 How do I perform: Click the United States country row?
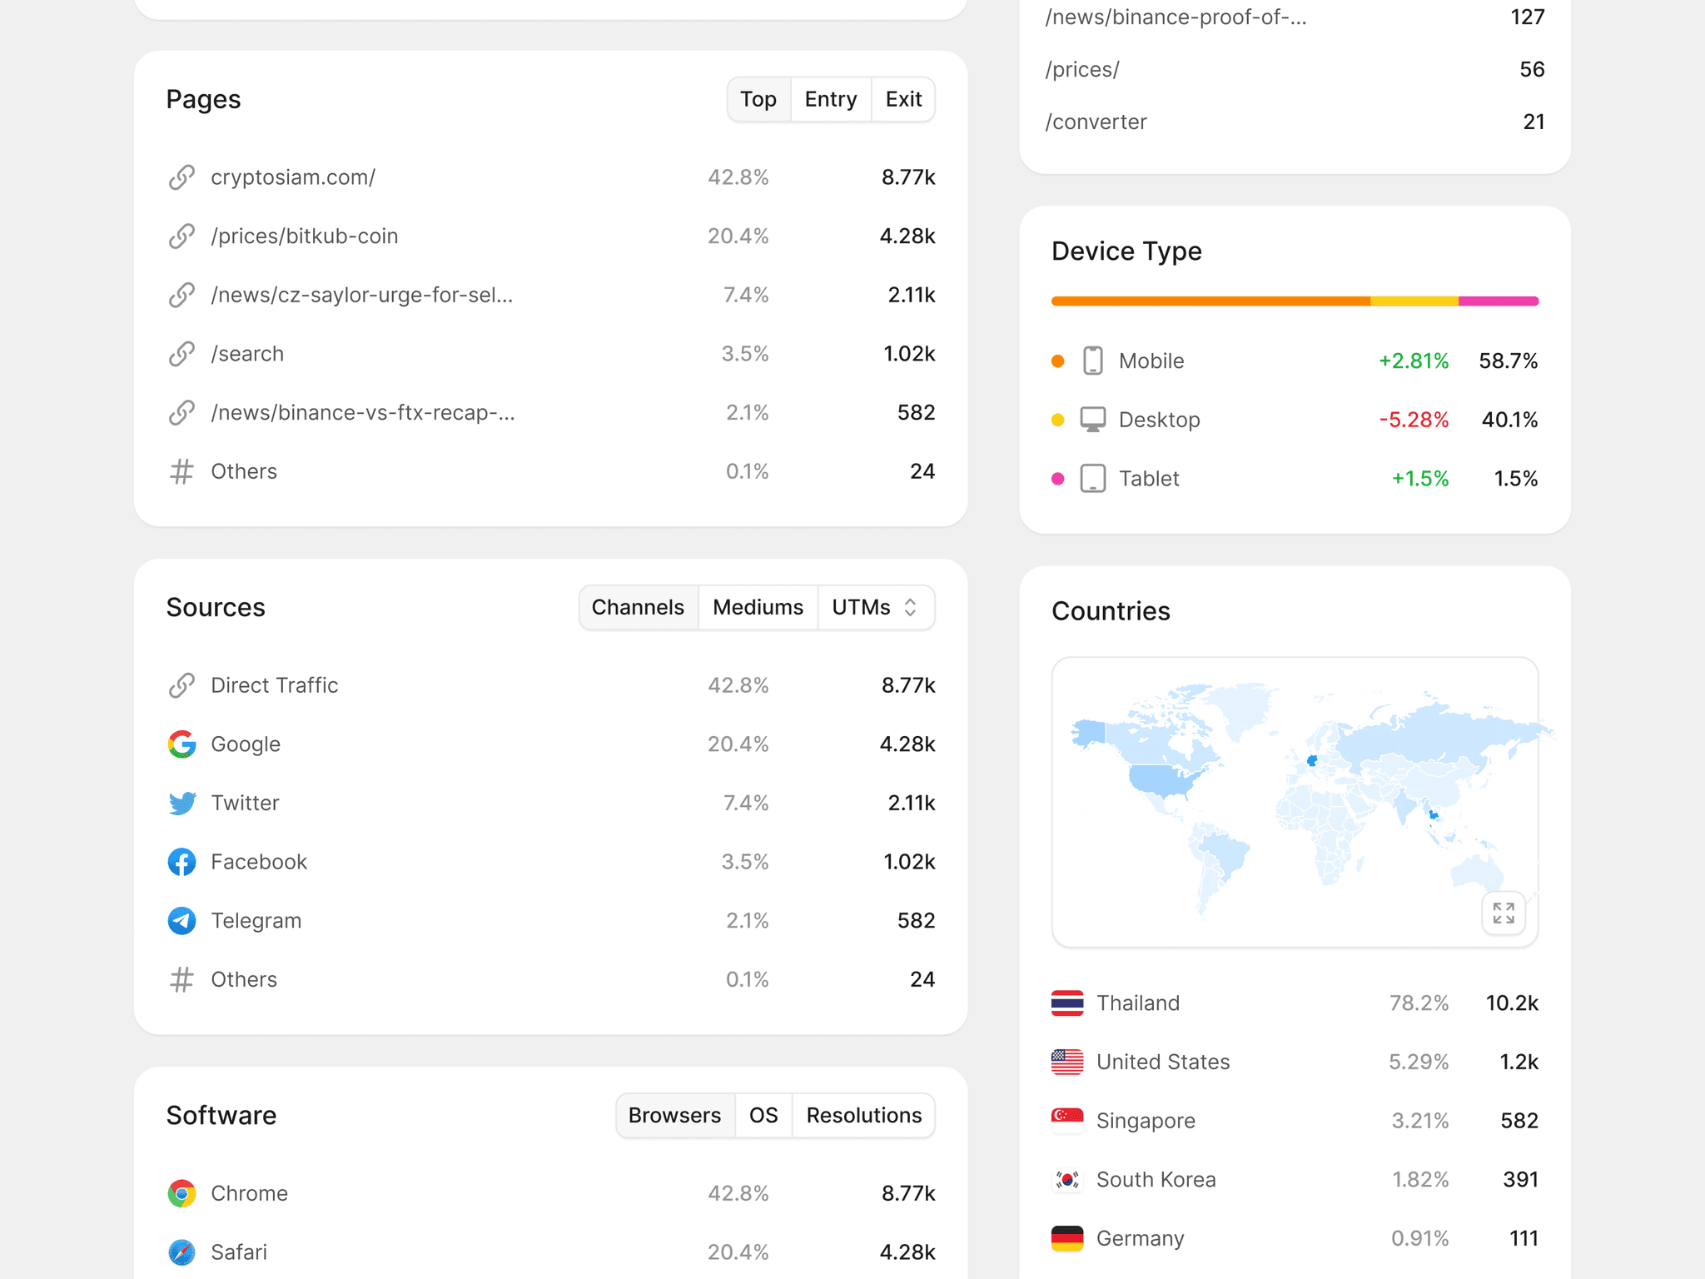pos(1162,1062)
